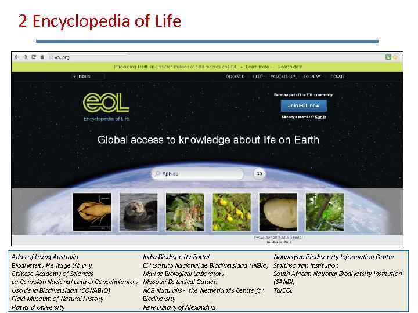Go to the browser home page icon
Image resolution: width=418 pixels, height=313 pixels.
point(42,57)
